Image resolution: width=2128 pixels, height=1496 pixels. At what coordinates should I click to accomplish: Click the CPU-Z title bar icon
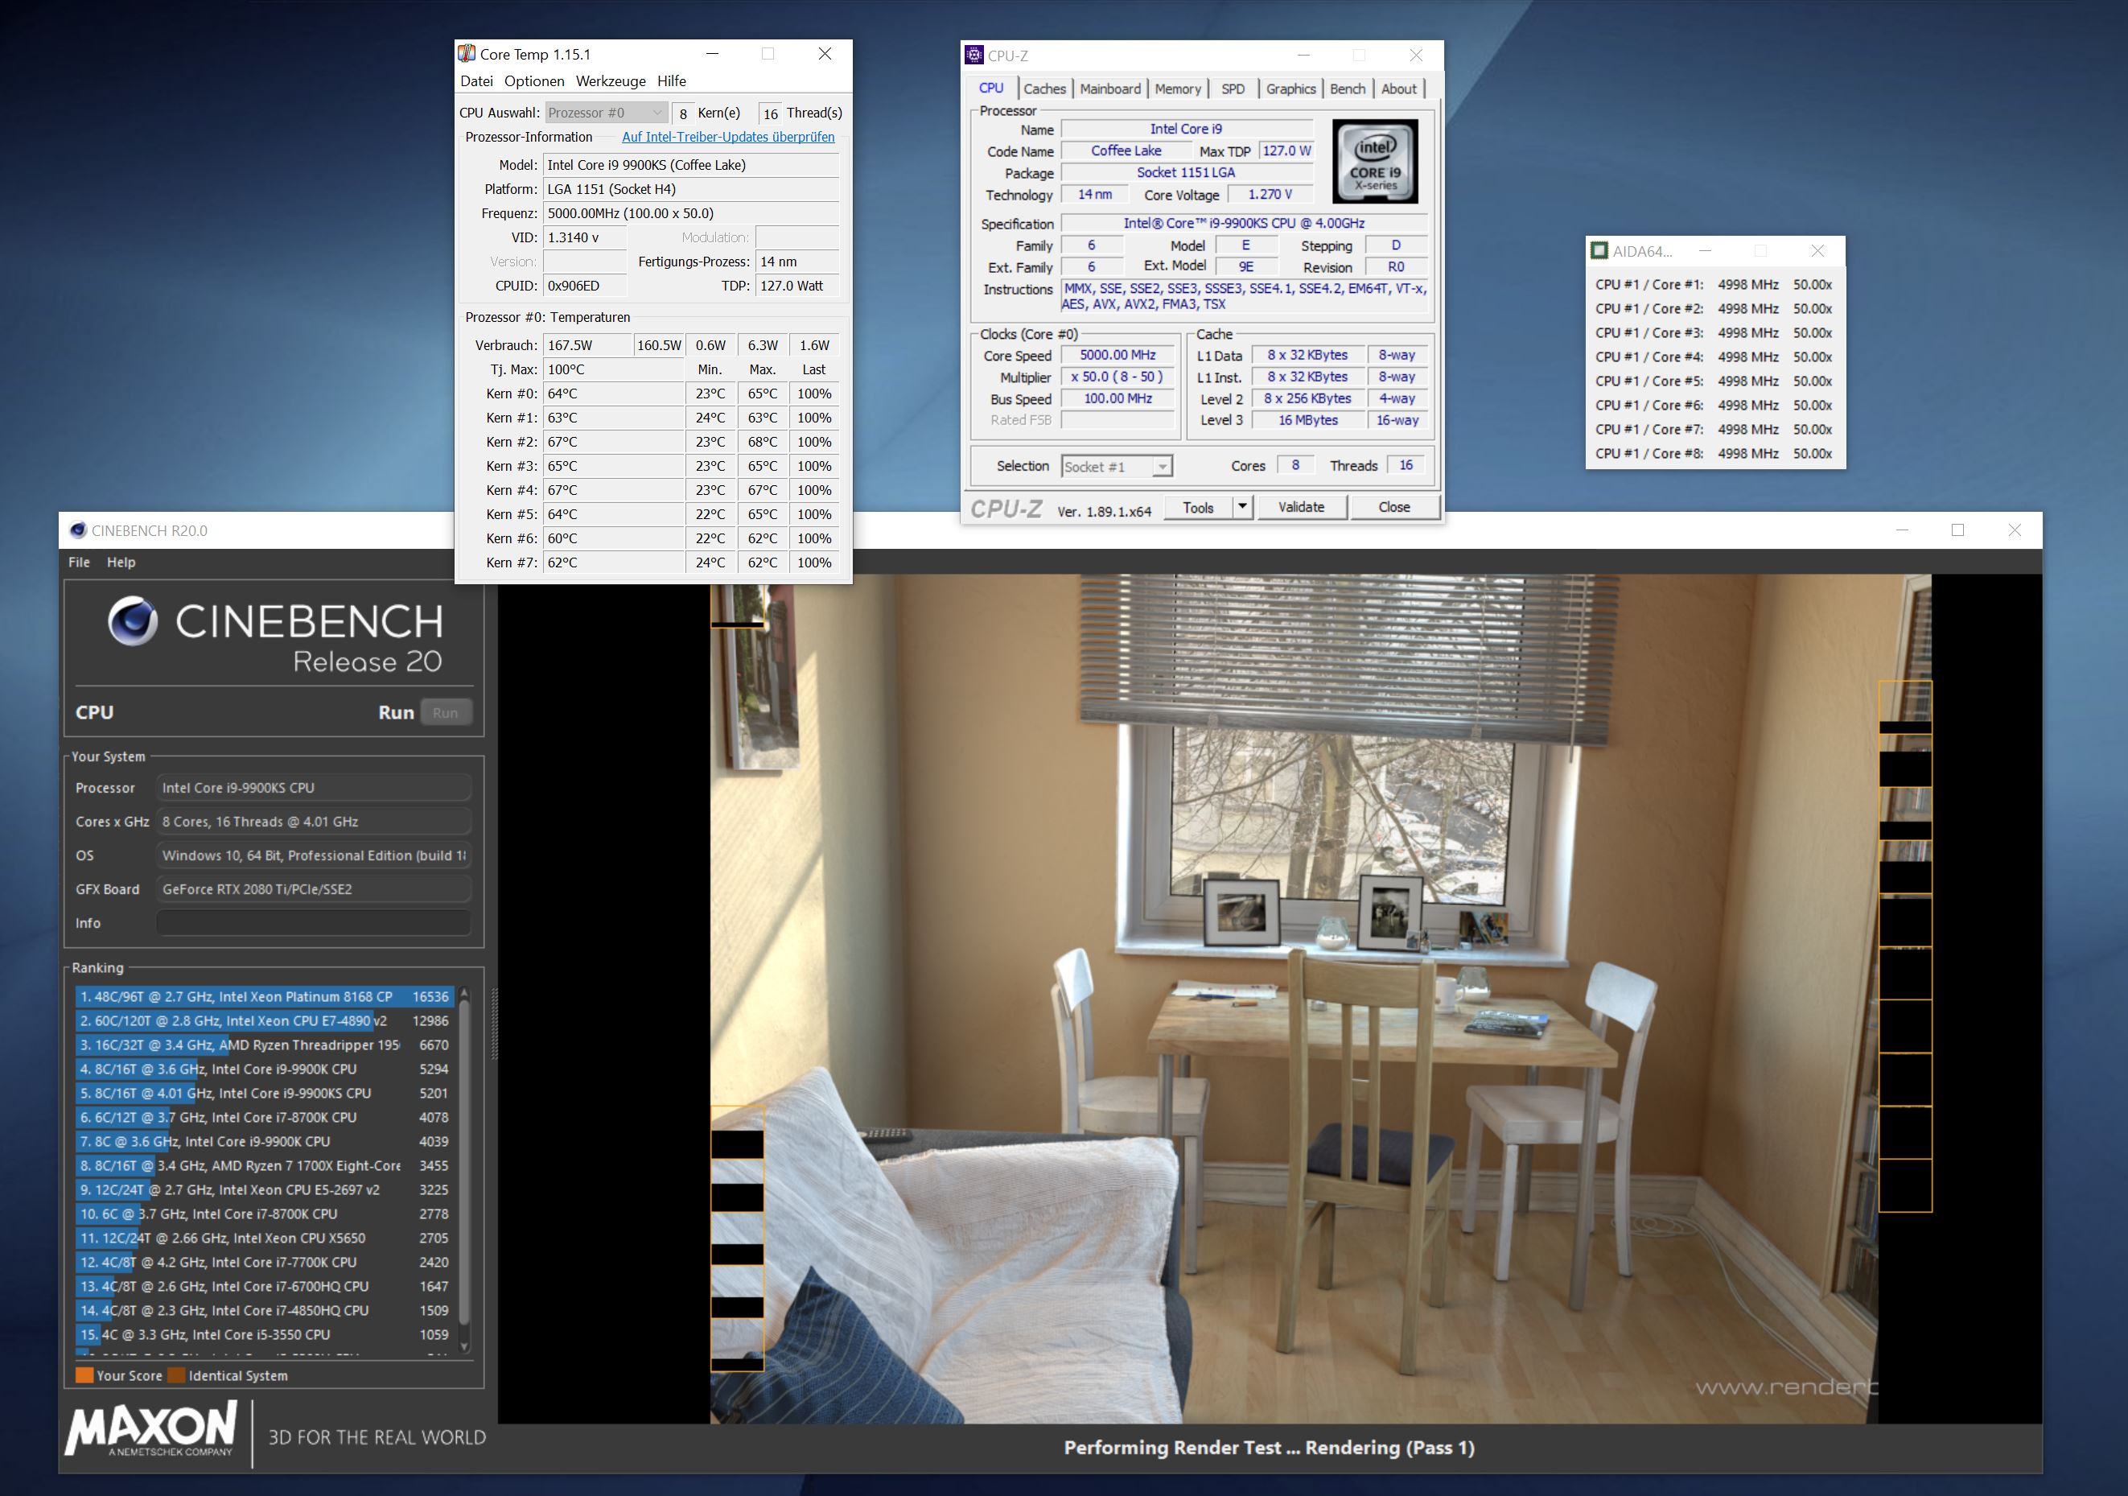[973, 56]
